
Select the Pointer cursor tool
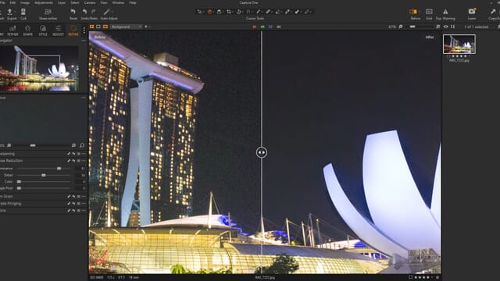[x=200, y=12]
